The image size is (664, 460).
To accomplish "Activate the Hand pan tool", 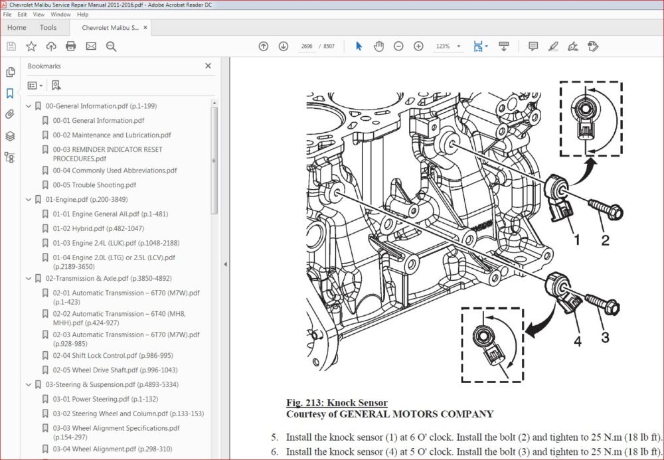I will tap(378, 46).
